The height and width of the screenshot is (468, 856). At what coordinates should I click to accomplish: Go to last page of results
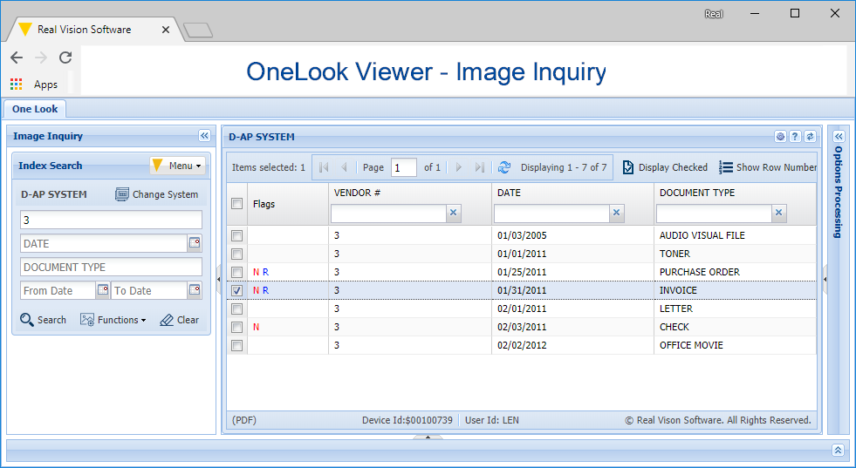pyautogui.click(x=479, y=167)
